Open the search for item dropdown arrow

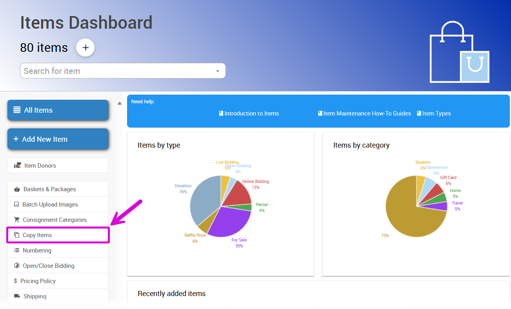[218, 71]
